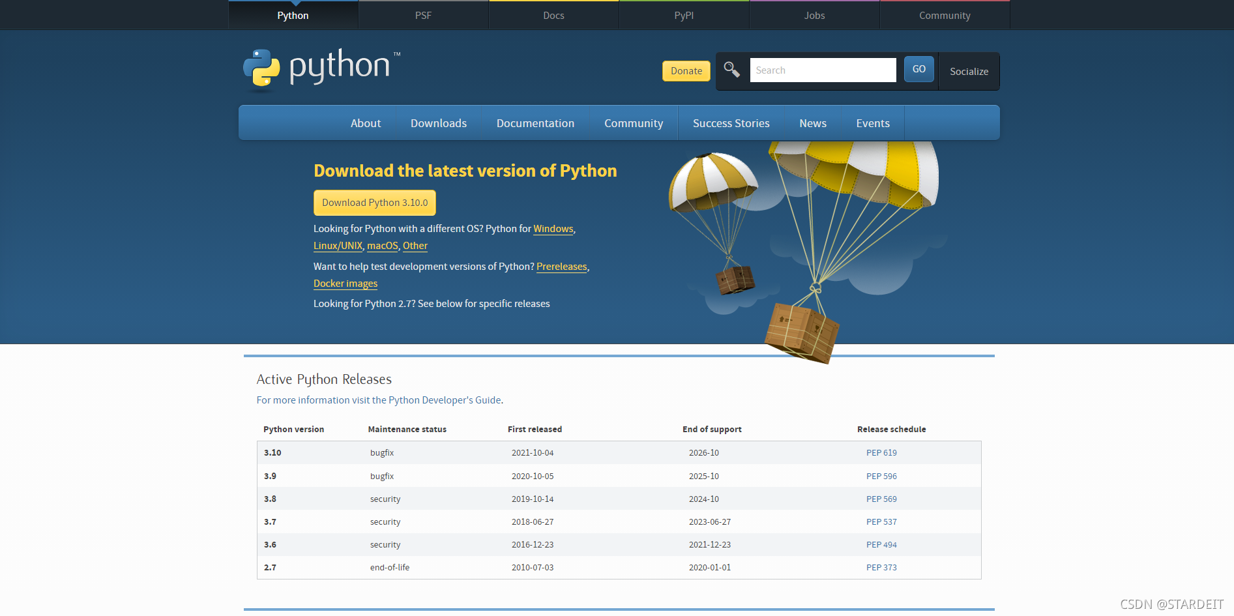Click the Release schedule column header

891,429
